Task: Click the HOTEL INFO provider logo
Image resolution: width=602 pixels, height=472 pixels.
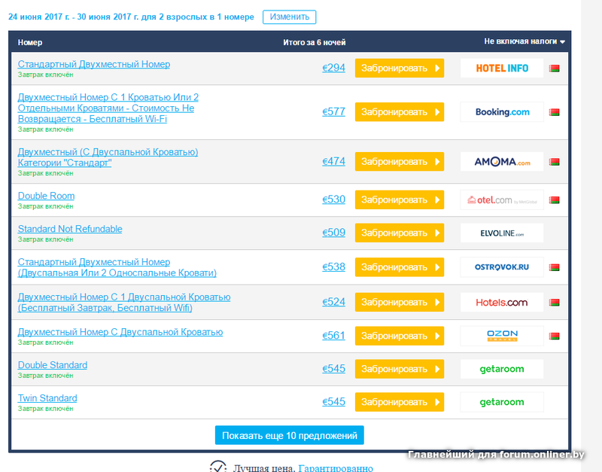Action: [501, 69]
